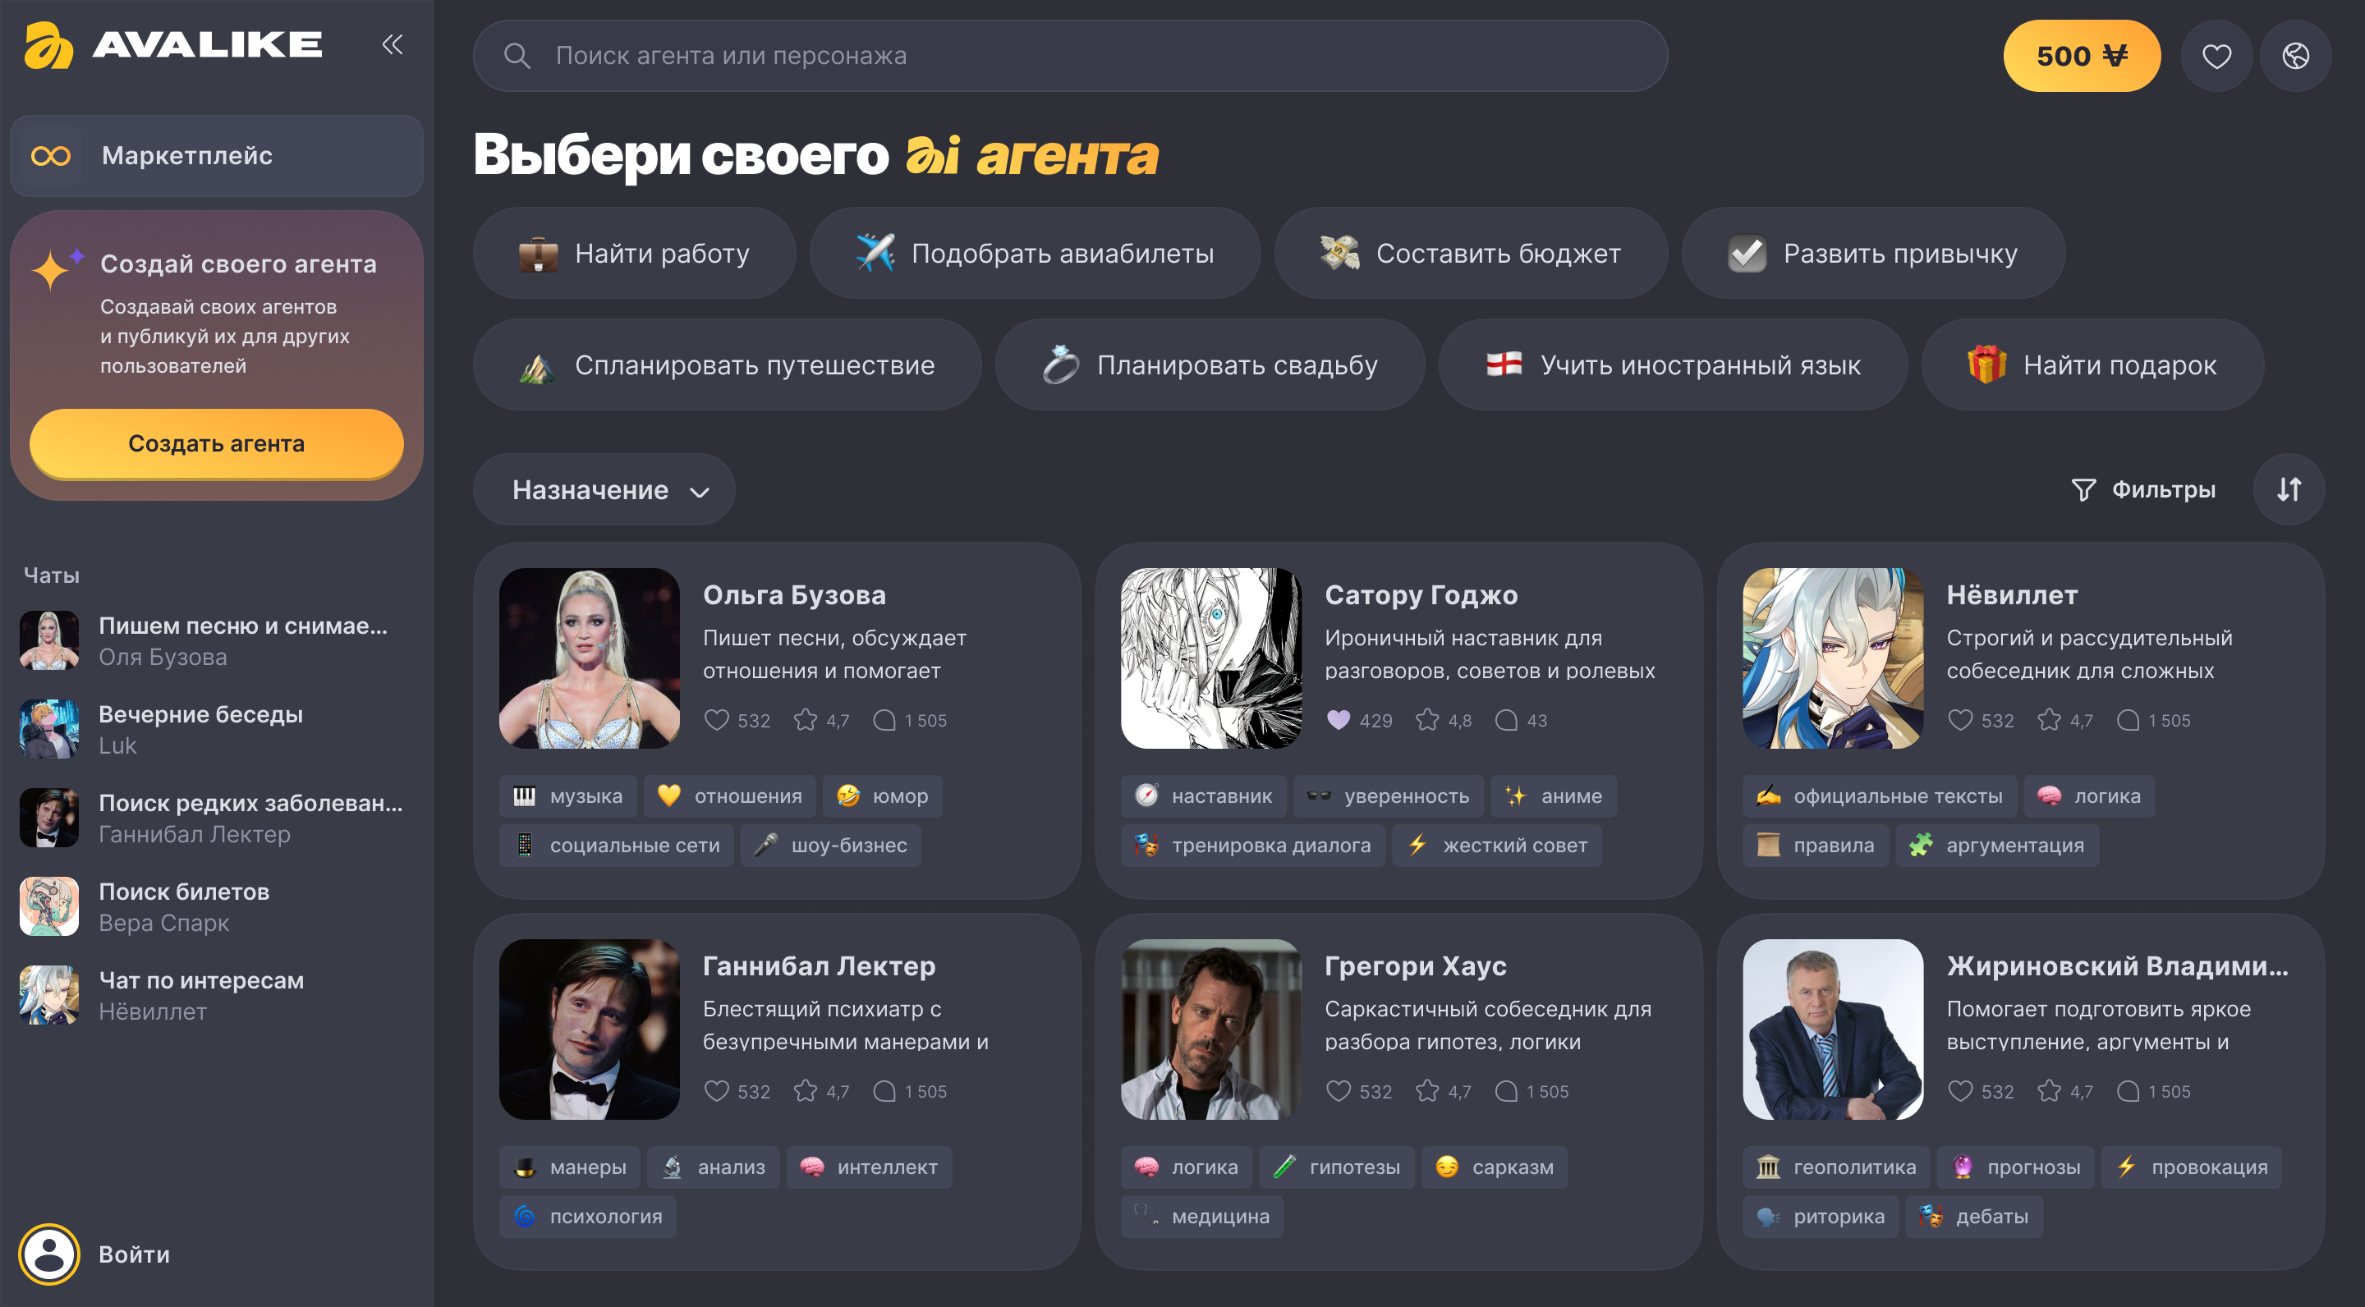Screen dimensions: 2365x1307
Task: Click Грегори Хаус agent photo
Action: [1211, 1029]
